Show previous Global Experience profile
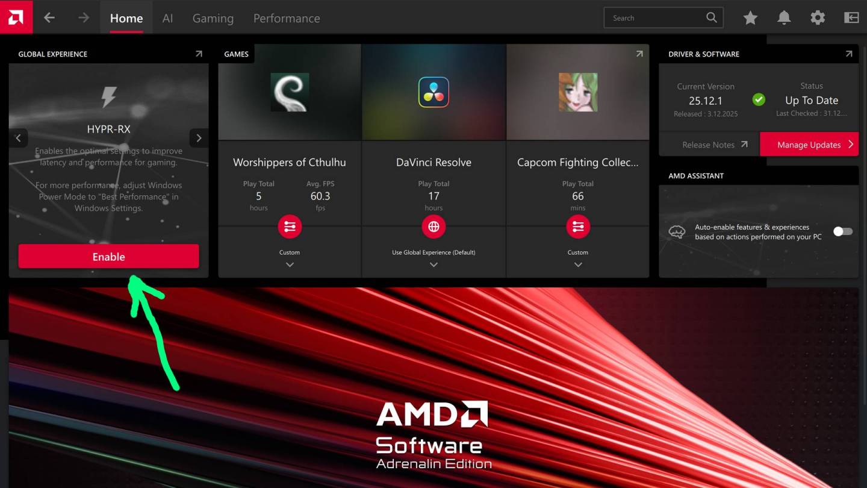Screen dimensions: 867x488 coord(18,138)
